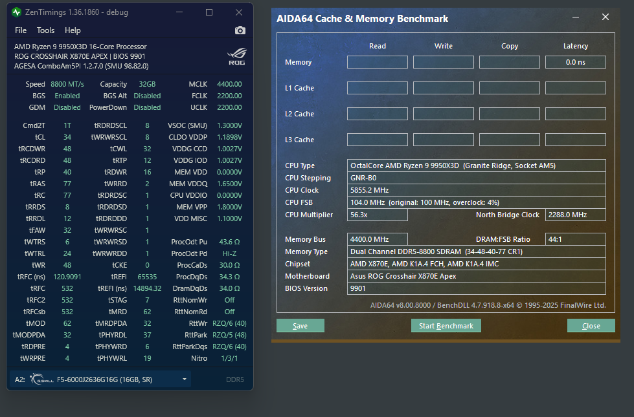The width and height of the screenshot is (634, 417).
Task: Click North Bridge Clock value 2288.0 MHz
Action: coord(575,215)
